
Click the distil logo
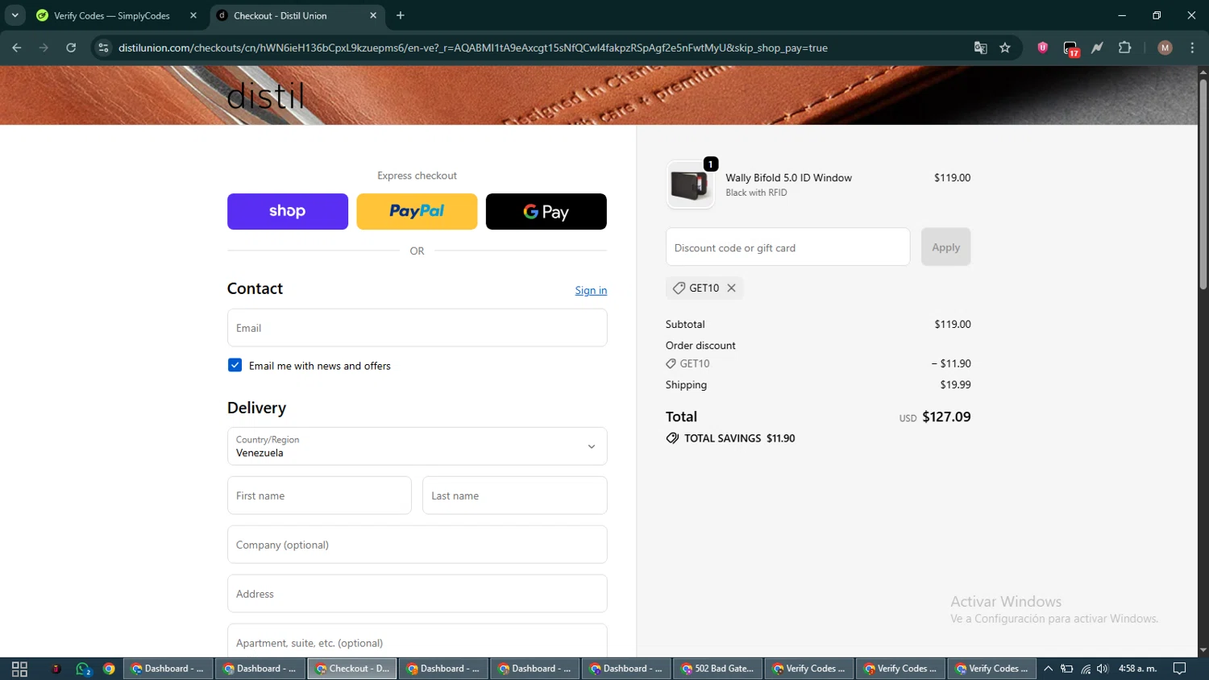(265, 96)
